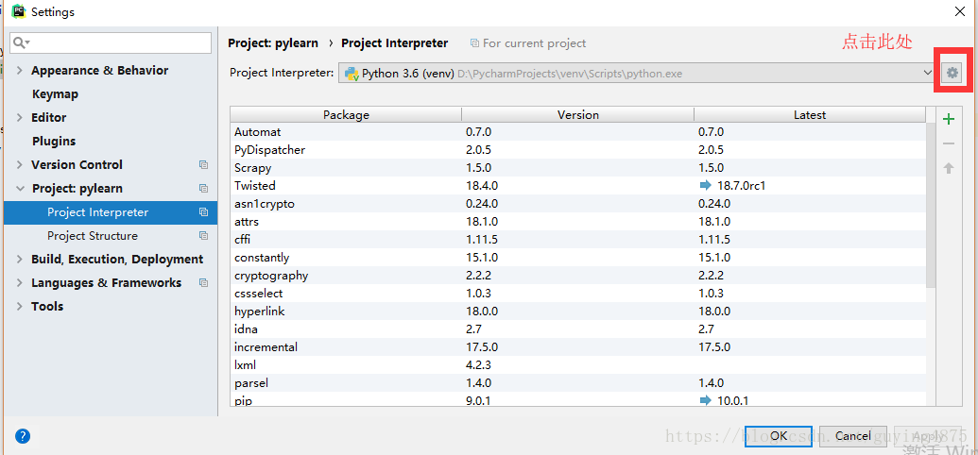This screenshot has width=978, height=455.
Task: Sort packages by the Version column header
Action: [x=577, y=115]
